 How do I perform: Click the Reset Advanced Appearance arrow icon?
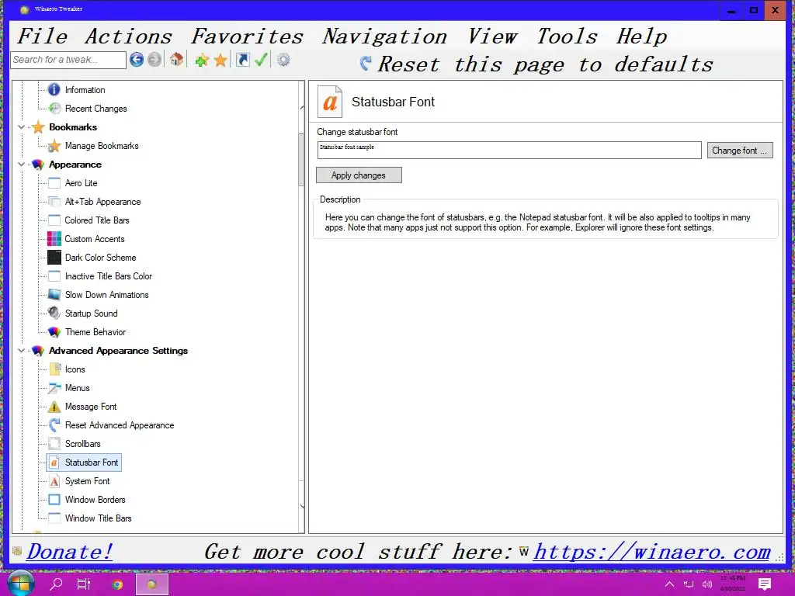point(54,425)
